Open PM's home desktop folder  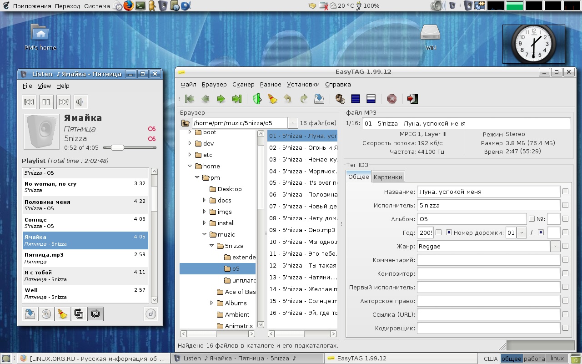[40, 37]
